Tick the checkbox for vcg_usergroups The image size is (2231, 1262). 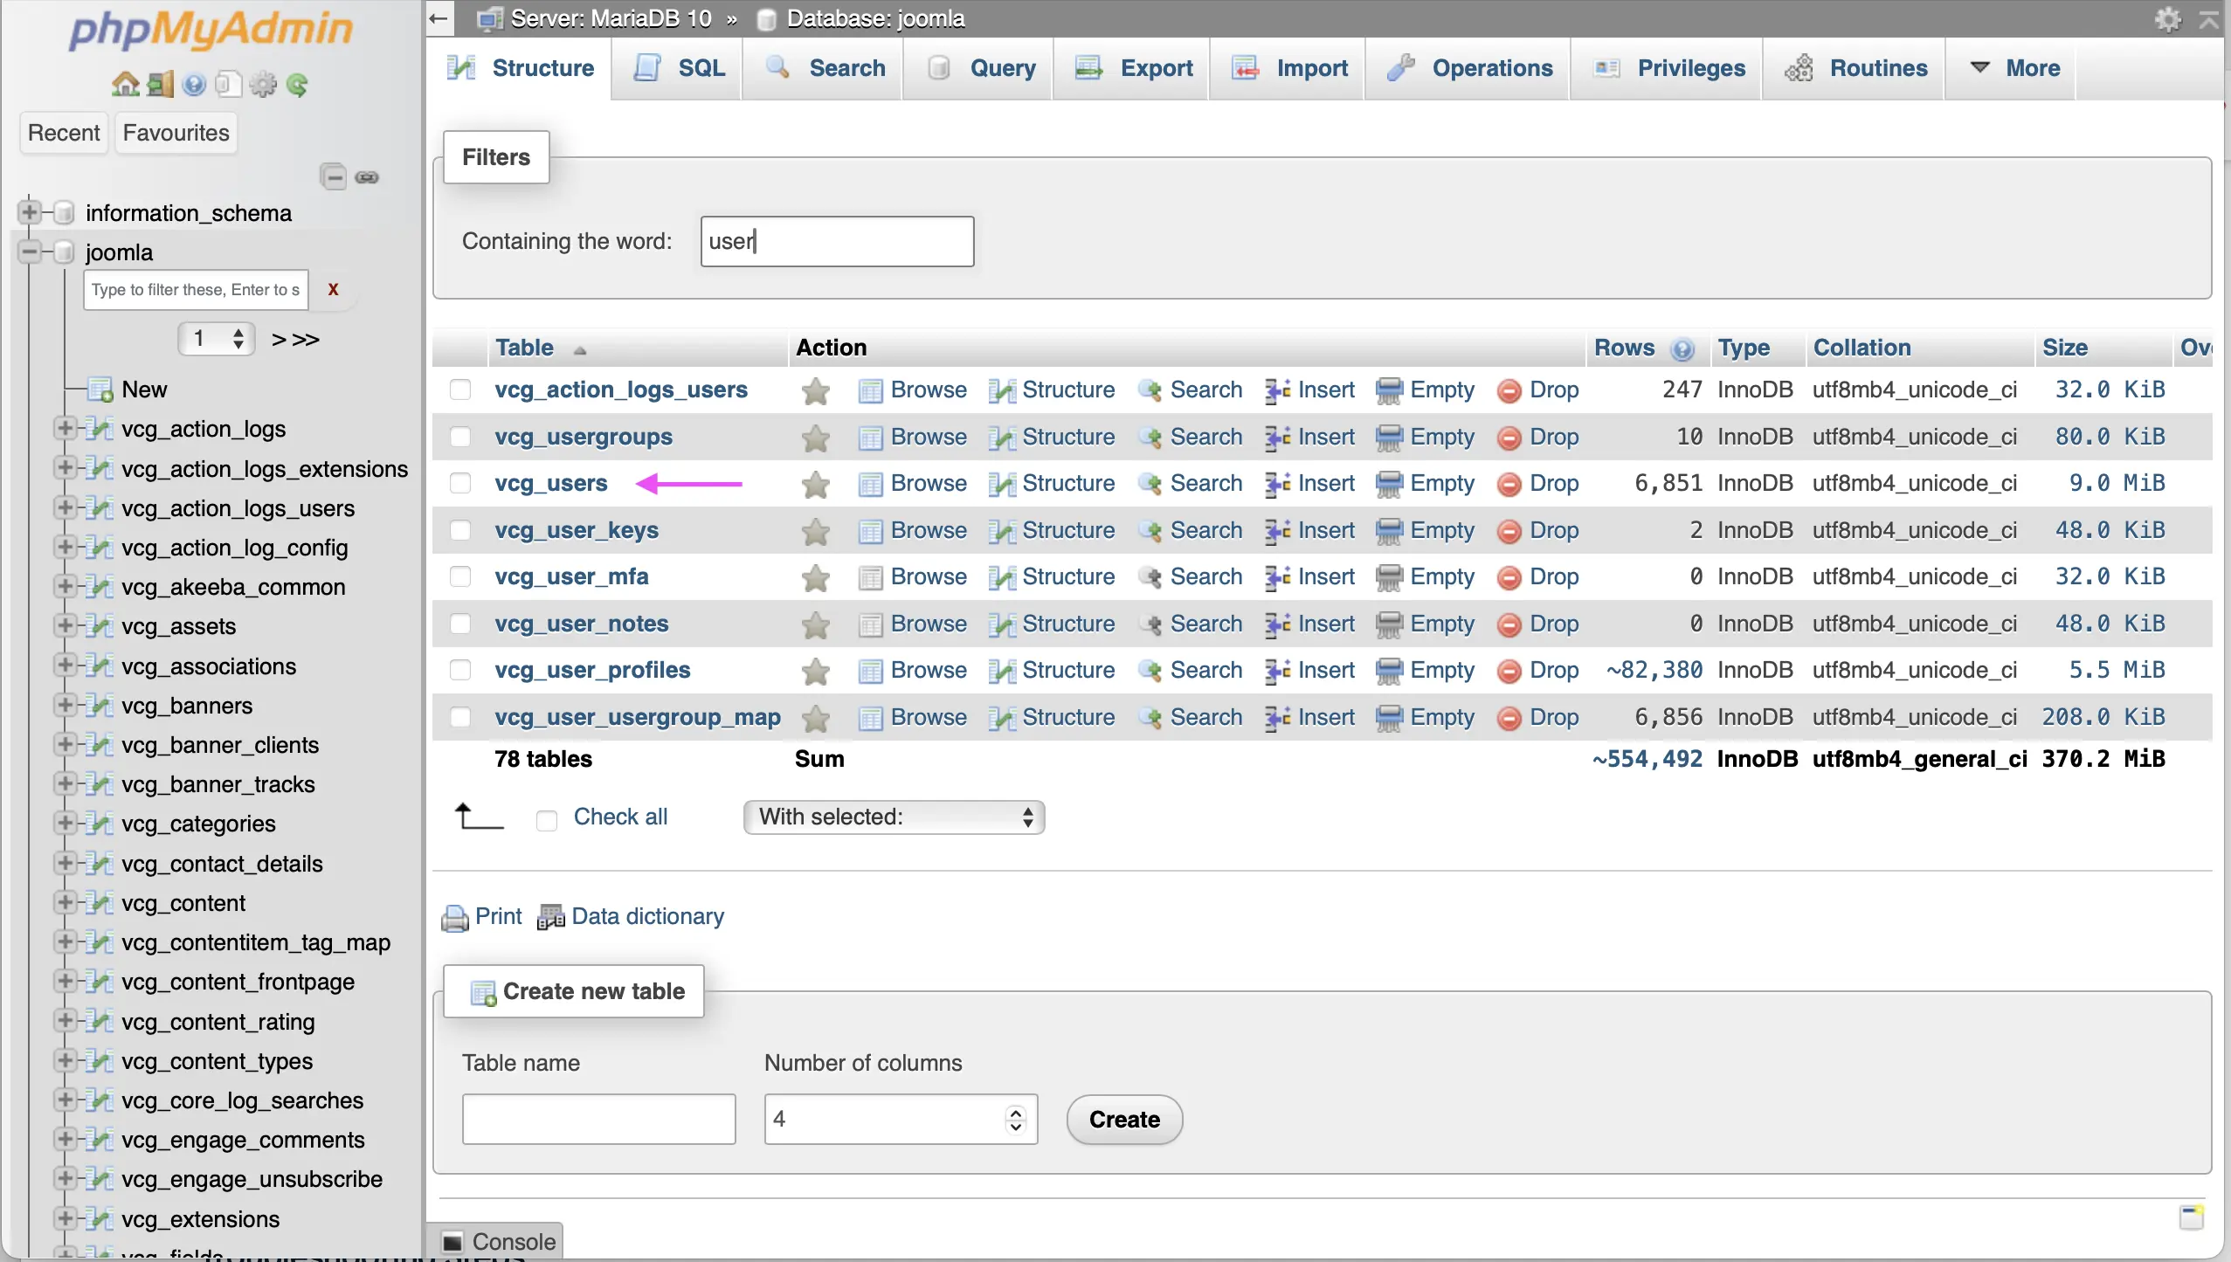[460, 437]
